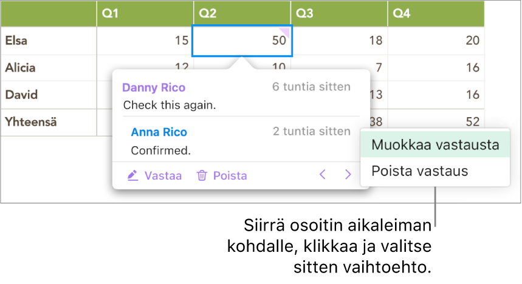The height and width of the screenshot is (284, 522).
Task: Click Anna Rico reply author name
Action: click(159, 132)
